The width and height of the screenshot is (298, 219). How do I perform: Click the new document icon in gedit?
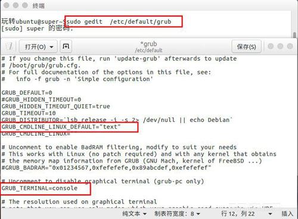[x=9, y=46]
